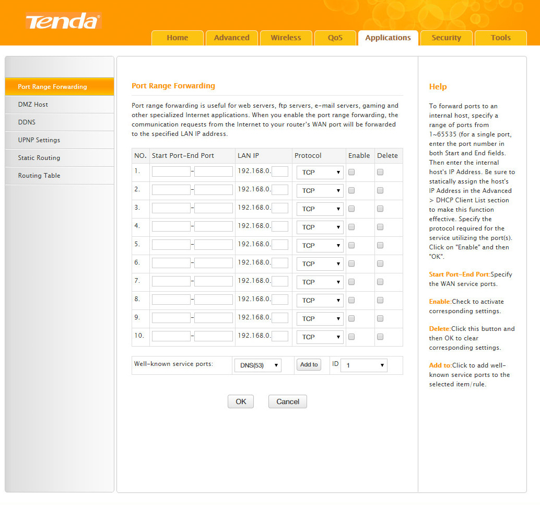The image size is (540, 505).
Task: Open Protocol dropdown for rule 7
Action: pyautogui.click(x=320, y=282)
